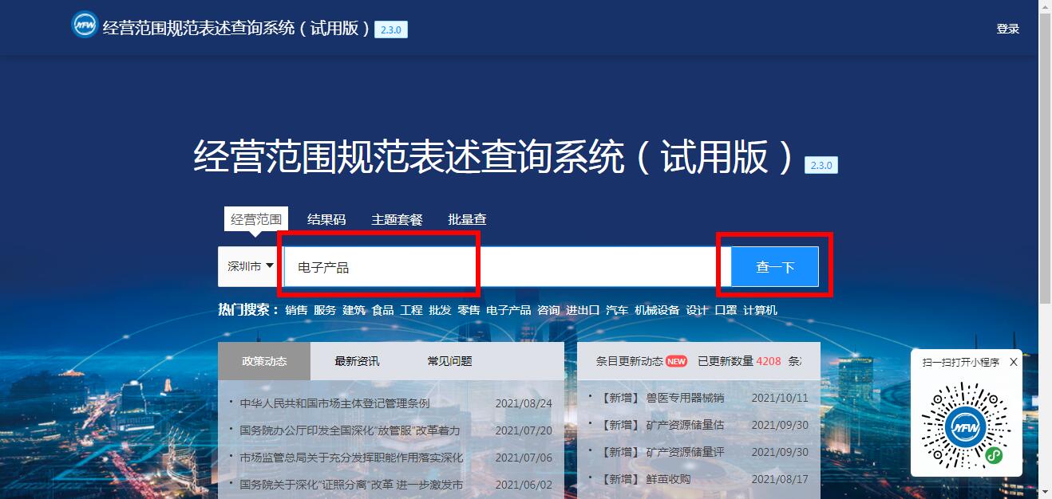This screenshot has height=499, width=1052.
Task: Click the 查一下 search button
Action: tap(775, 266)
